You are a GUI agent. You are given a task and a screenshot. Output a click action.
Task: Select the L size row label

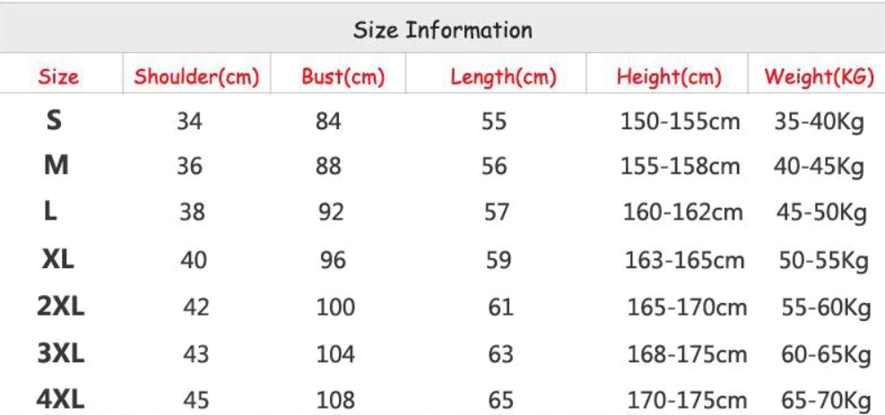click(x=50, y=212)
